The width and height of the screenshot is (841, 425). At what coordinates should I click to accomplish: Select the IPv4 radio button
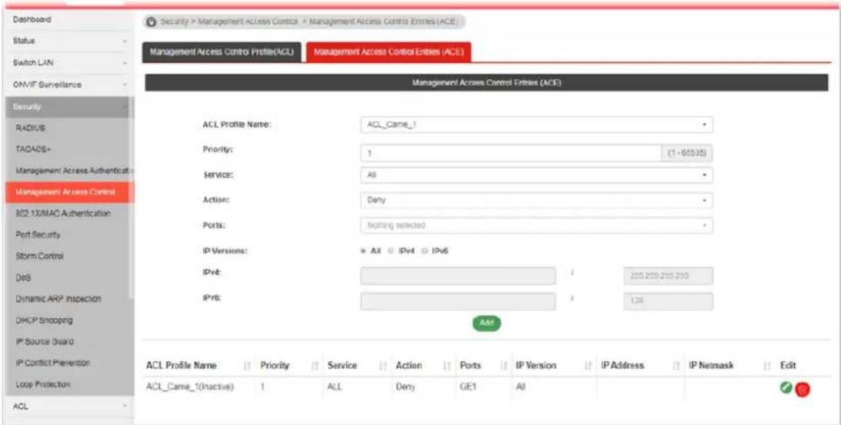tap(391, 251)
